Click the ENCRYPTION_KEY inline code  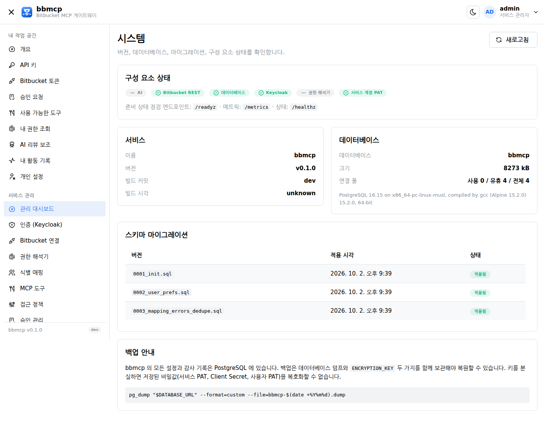[373, 368]
